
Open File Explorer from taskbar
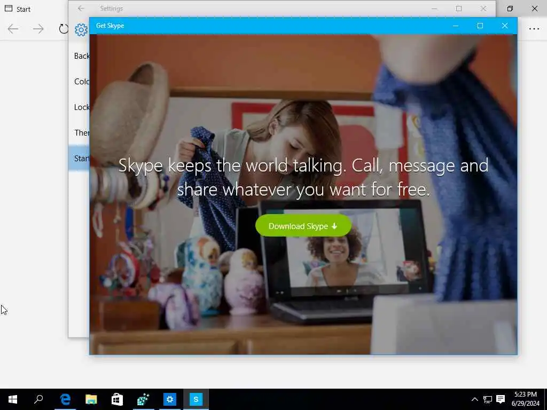point(91,399)
